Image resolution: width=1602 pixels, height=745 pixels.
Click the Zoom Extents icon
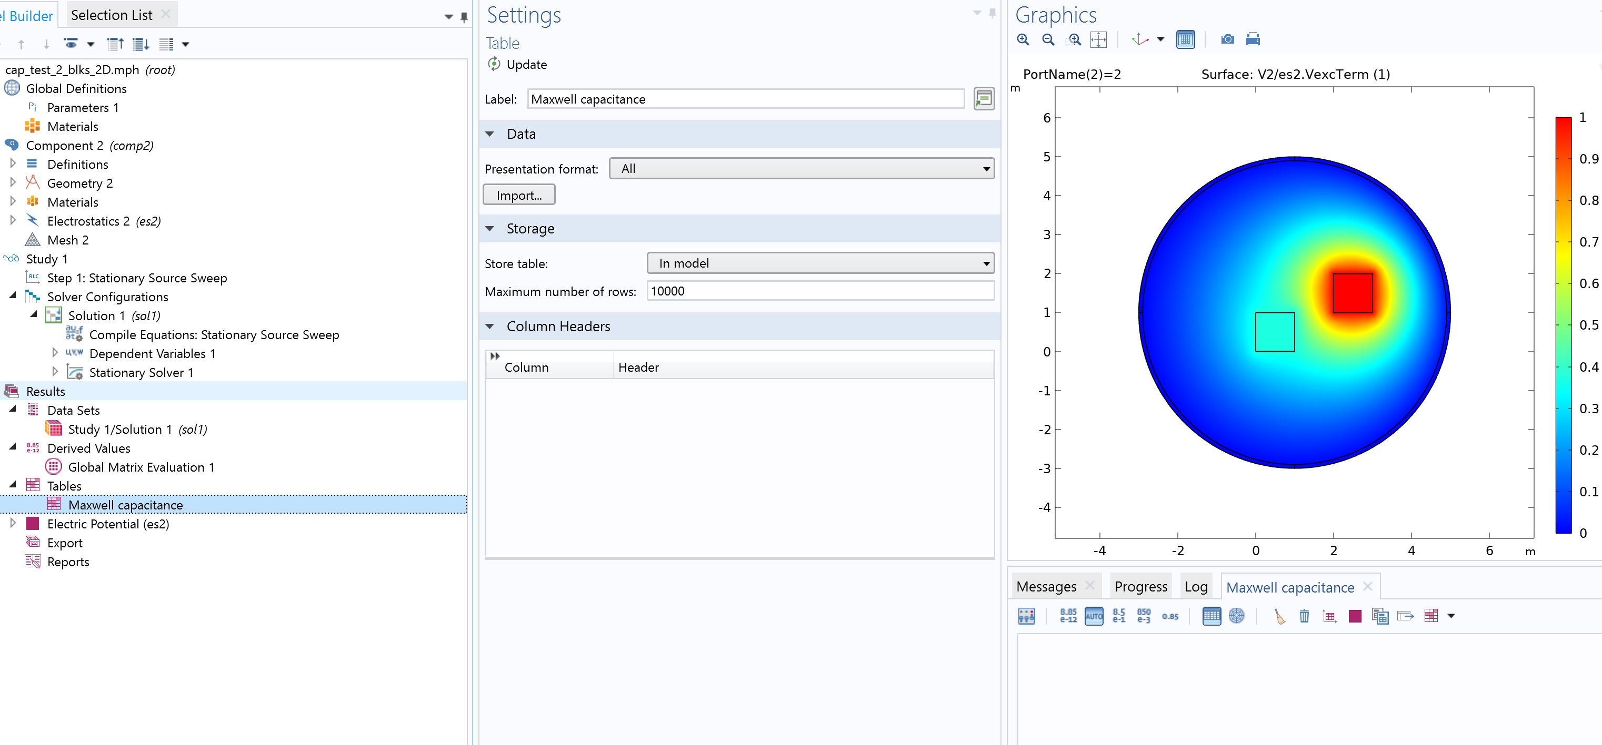[x=1098, y=40]
